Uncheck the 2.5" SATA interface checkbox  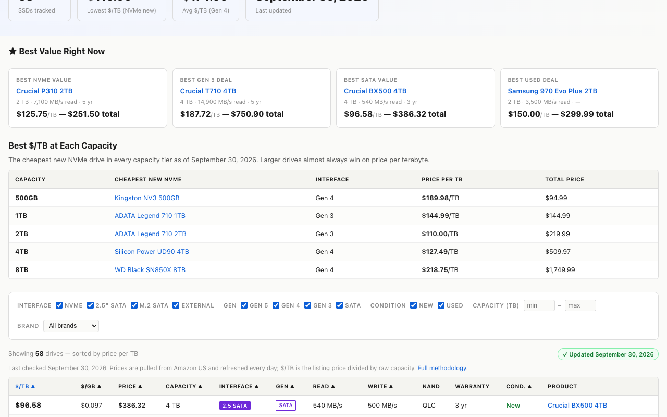(91, 305)
